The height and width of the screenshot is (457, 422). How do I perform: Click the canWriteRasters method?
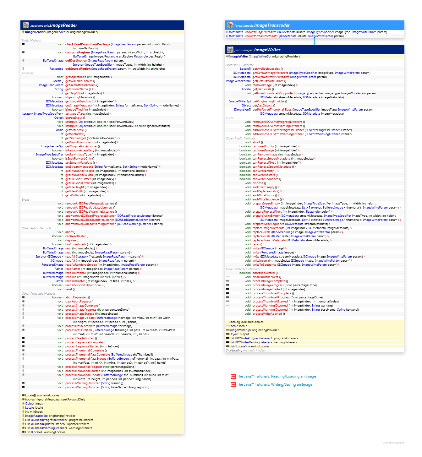[264, 175]
